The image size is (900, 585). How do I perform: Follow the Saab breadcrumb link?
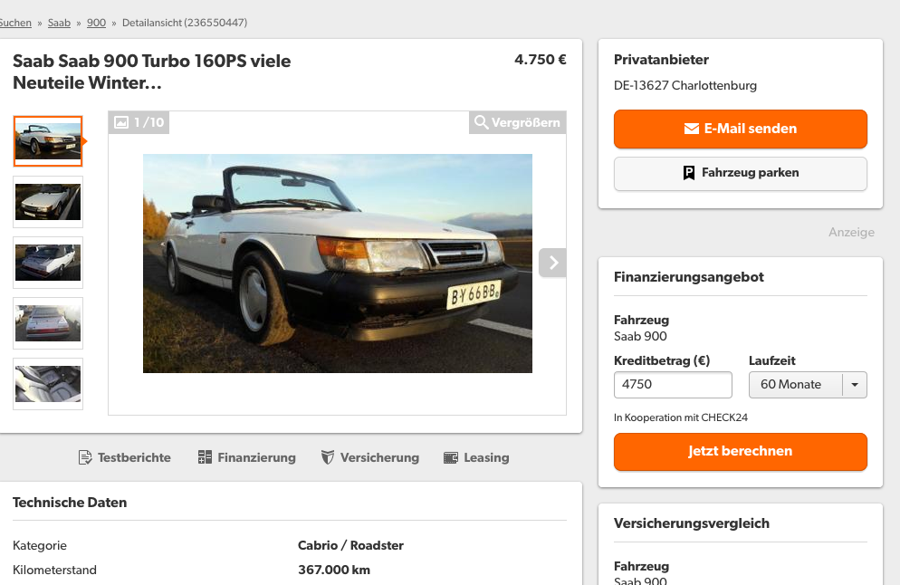pyautogui.click(x=59, y=23)
